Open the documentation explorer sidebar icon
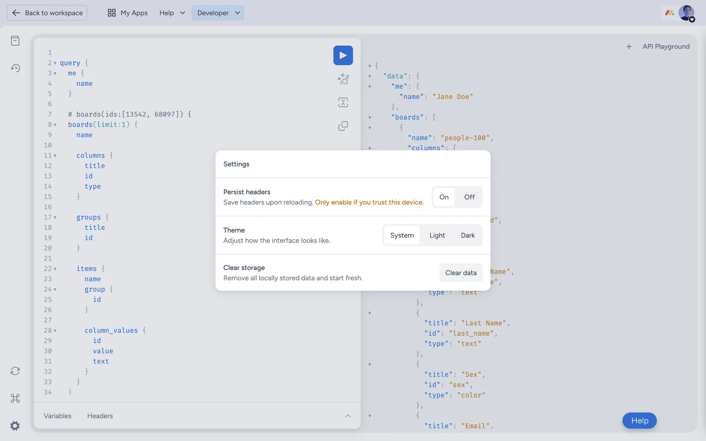 click(15, 41)
